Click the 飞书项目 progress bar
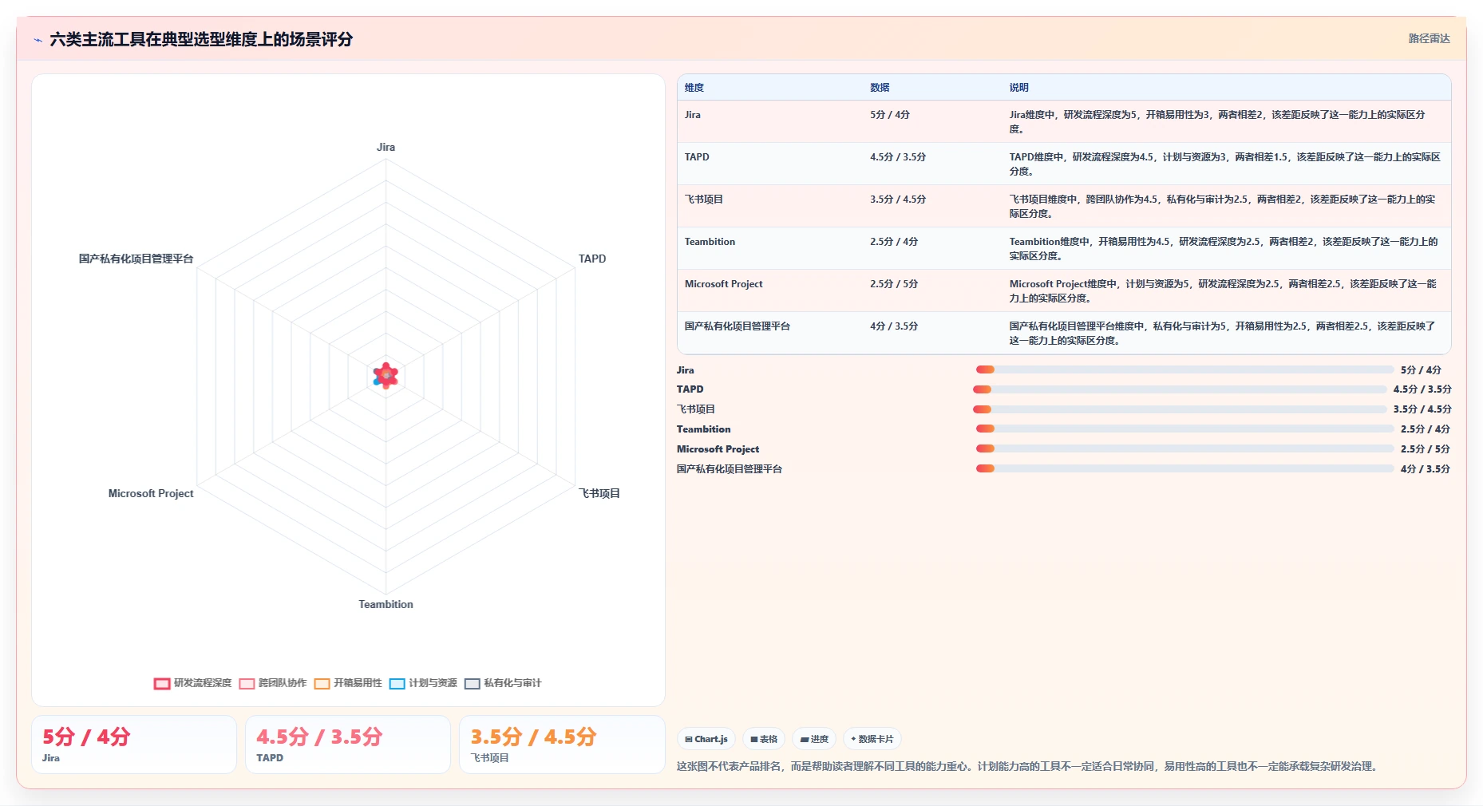This screenshot has height=806, width=1483. [x=1180, y=409]
